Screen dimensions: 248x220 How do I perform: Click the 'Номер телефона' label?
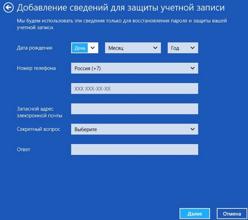[x=36, y=68]
